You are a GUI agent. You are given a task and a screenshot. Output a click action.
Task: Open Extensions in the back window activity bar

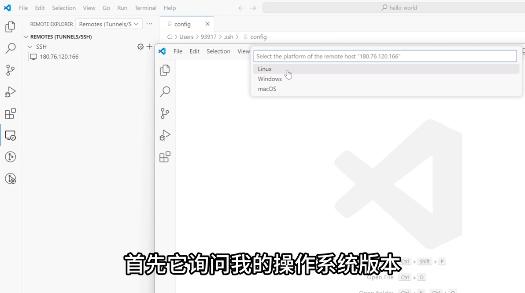click(x=11, y=114)
